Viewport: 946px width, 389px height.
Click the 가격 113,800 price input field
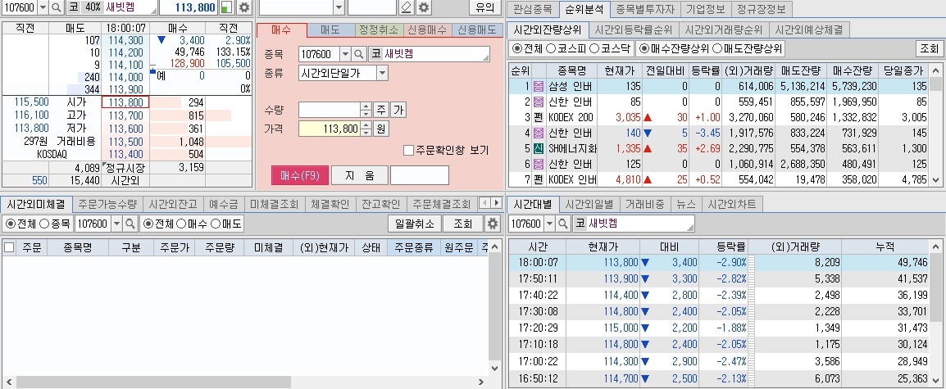330,129
